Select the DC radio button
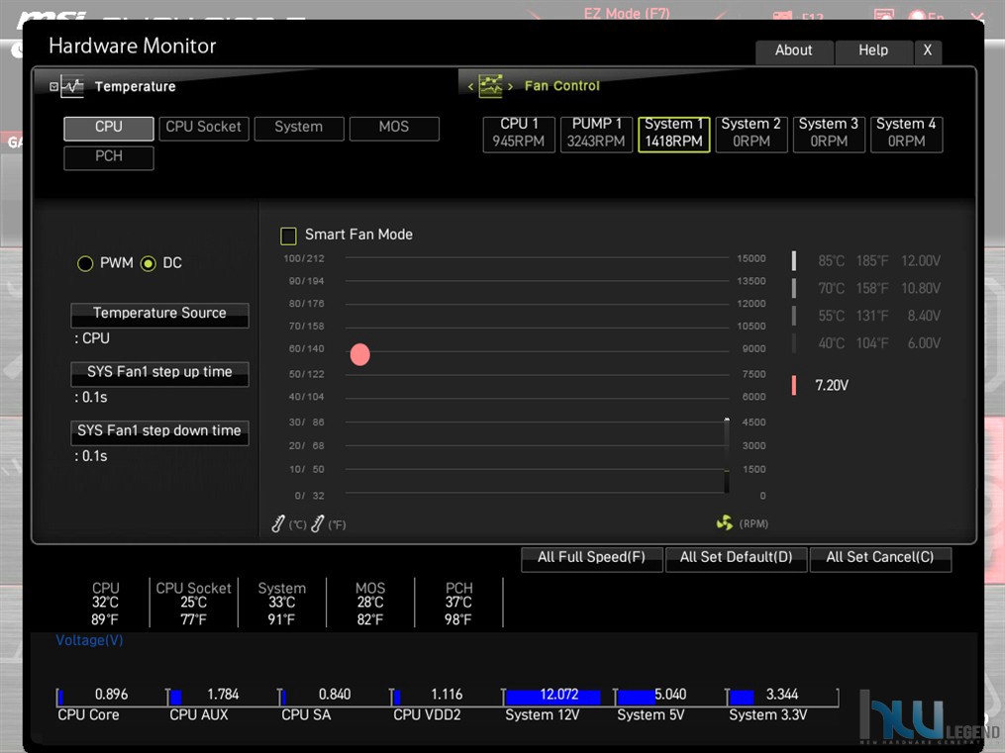This screenshot has height=753, width=1005. [149, 263]
